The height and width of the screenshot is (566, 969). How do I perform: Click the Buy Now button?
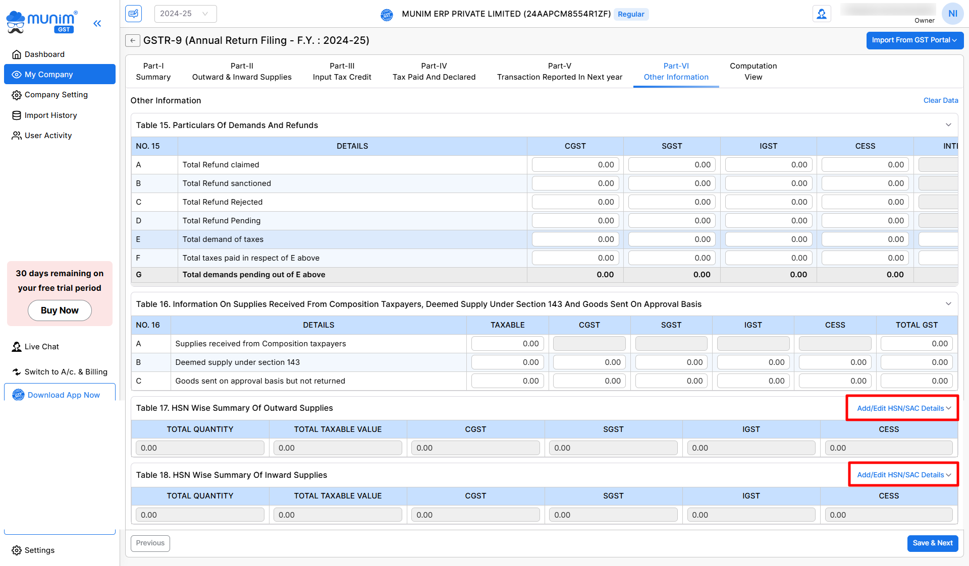60,310
